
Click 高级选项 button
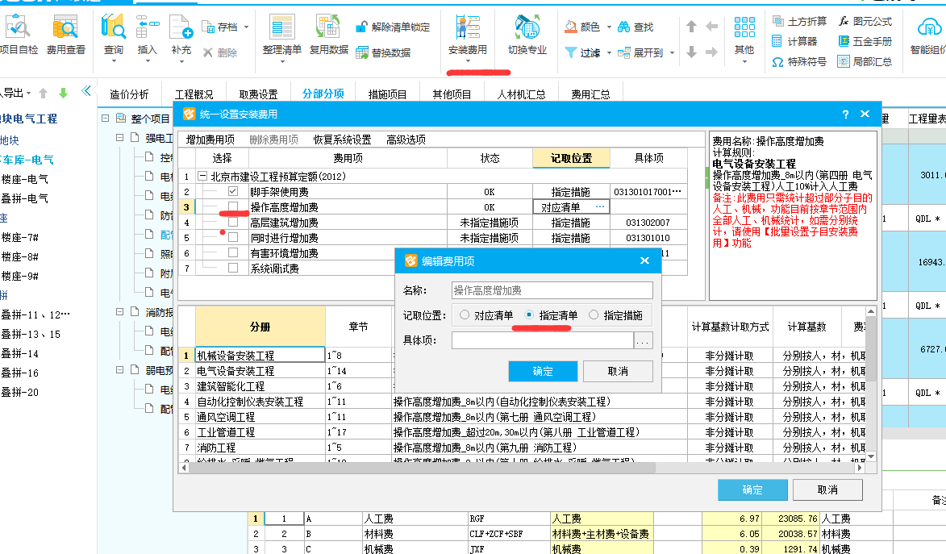tap(406, 140)
